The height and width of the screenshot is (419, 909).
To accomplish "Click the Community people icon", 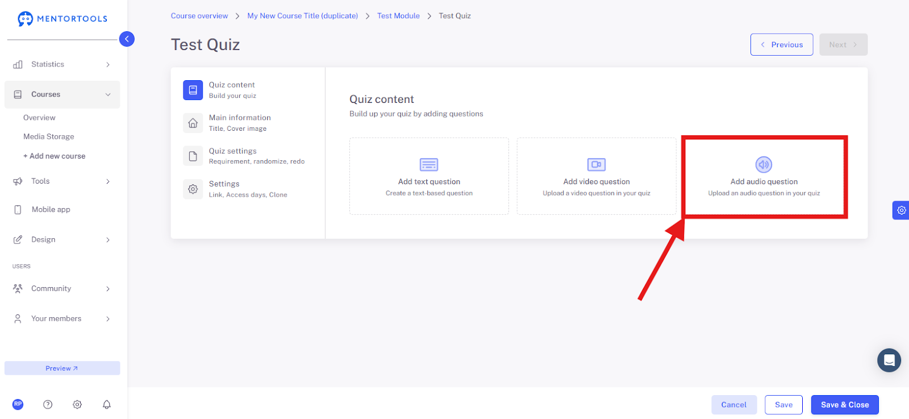I will tap(18, 289).
